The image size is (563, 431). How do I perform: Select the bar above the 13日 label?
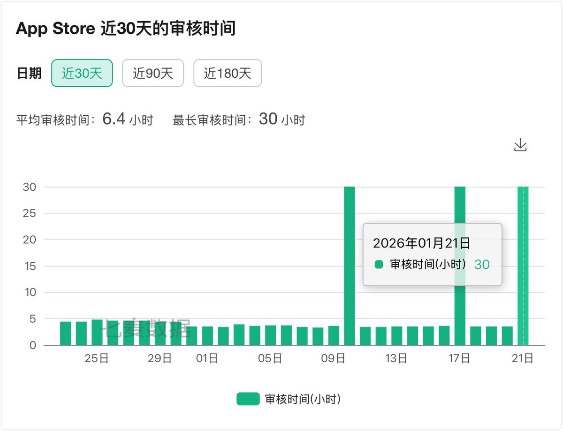point(397,336)
